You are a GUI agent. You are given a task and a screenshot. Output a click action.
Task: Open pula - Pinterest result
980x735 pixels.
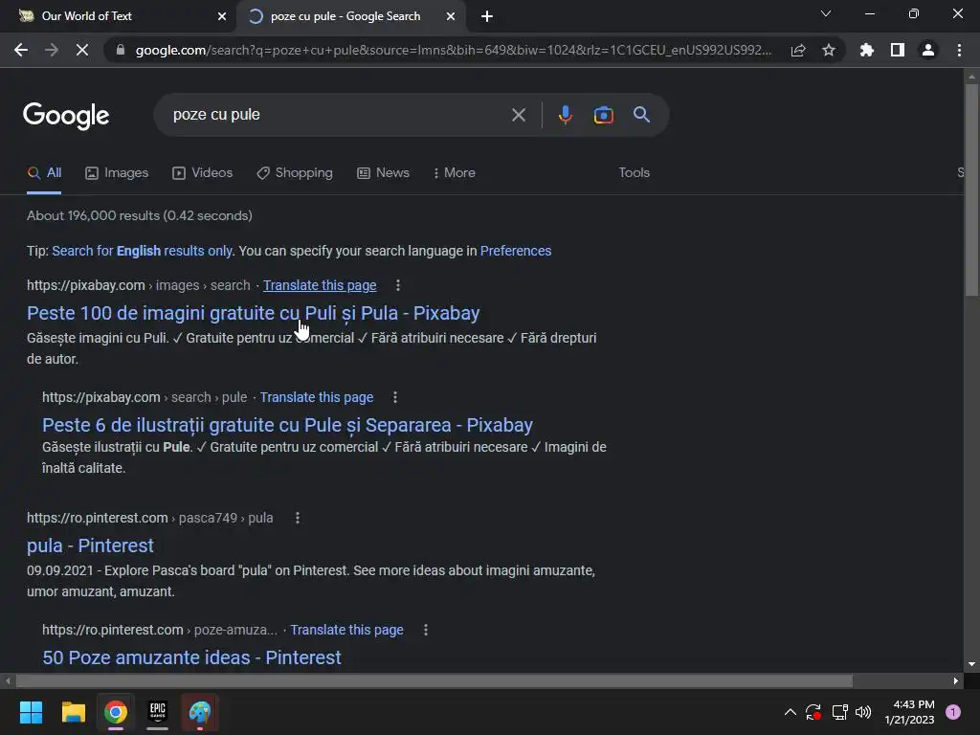click(x=90, y=546)
